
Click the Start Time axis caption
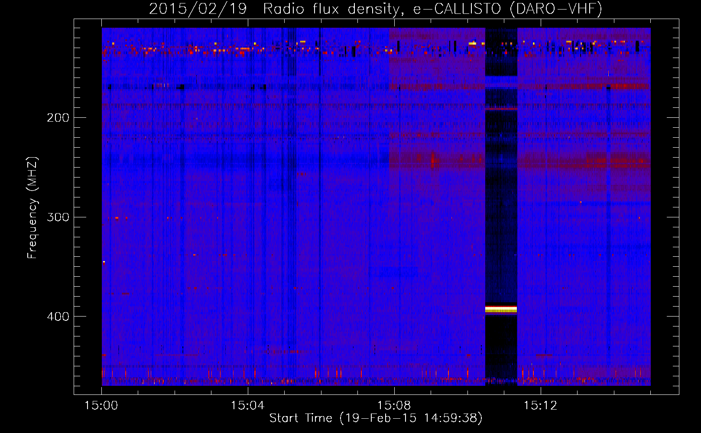click(x=376, y=418)
